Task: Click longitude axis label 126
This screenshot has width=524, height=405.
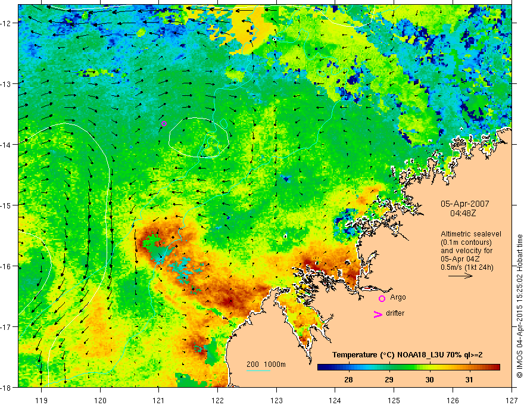Action: pos(453,400)
